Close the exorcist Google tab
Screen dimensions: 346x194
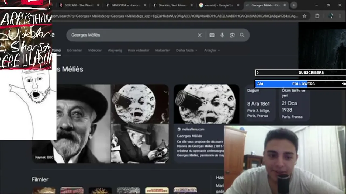pos(238,5)
